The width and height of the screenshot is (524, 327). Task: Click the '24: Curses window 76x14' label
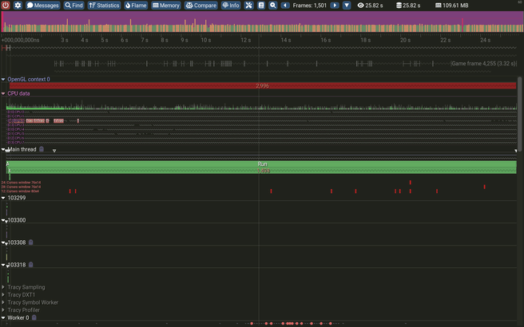point(21,183)
